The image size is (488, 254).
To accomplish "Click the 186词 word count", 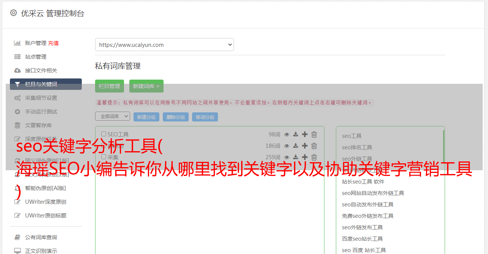I will click(x=273, y=146).
